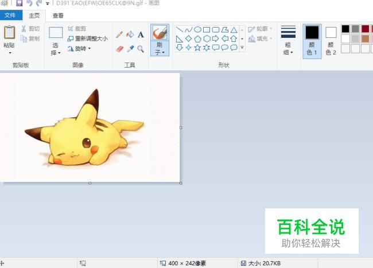
Task: Choose the Up arrow shape
Action: [234, 38]
